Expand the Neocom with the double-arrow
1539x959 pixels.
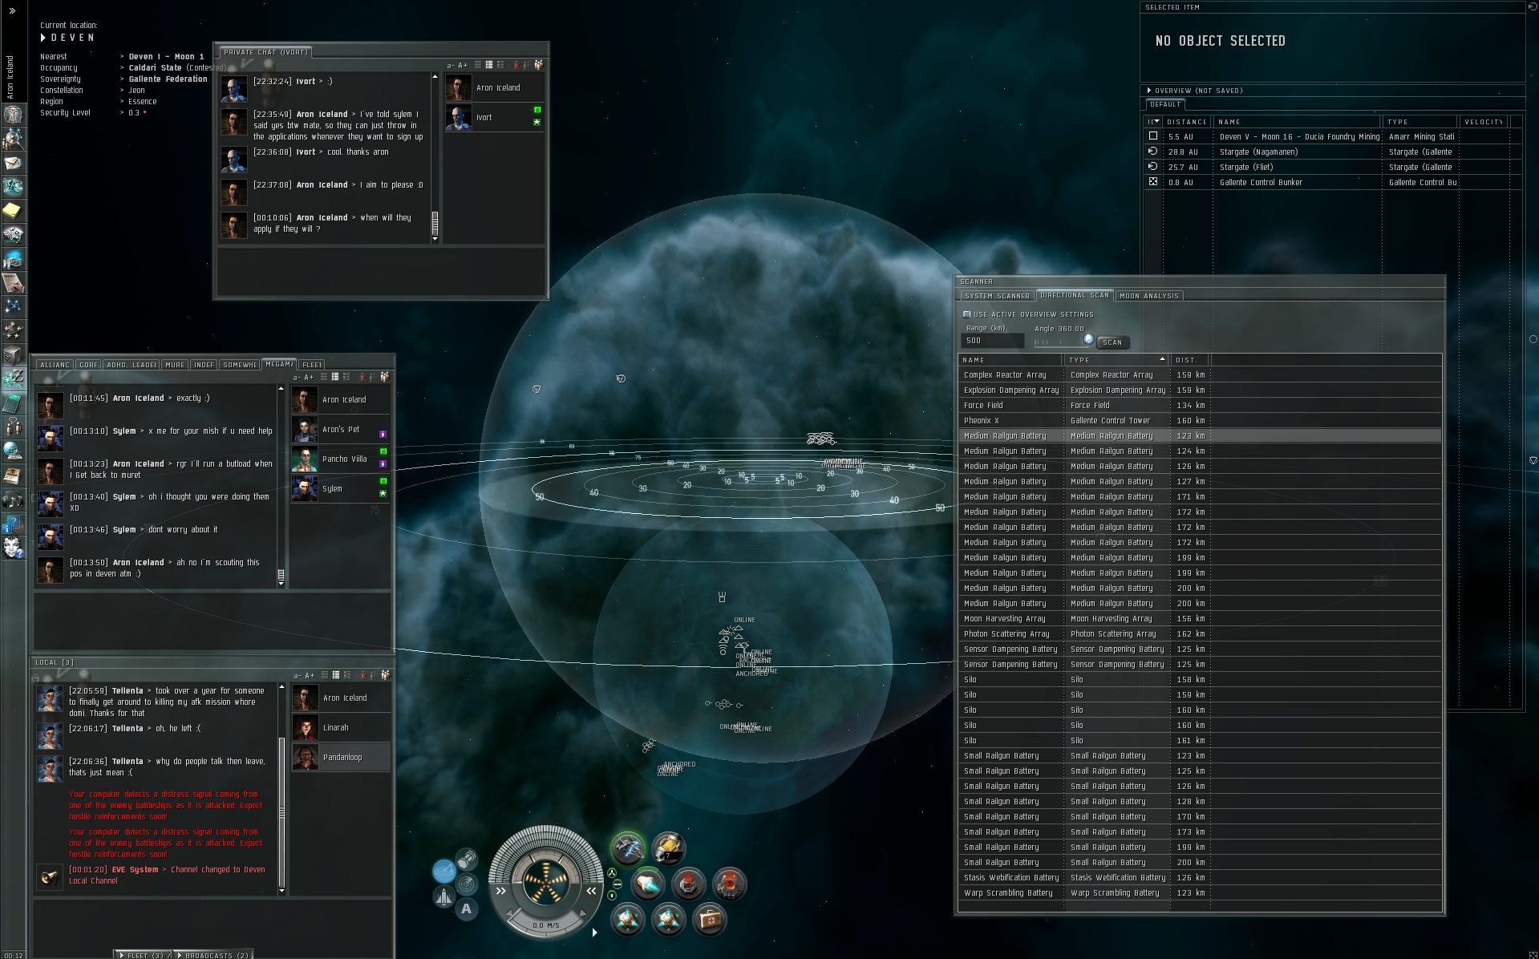(x=12, y=10)
